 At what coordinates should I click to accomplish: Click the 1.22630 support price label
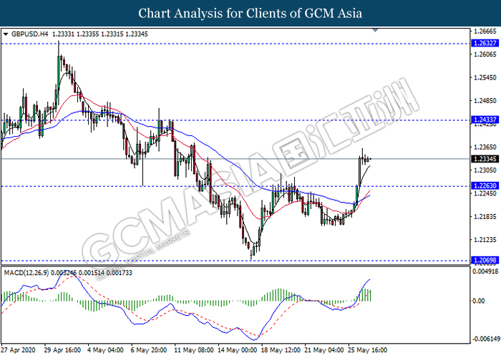tap(485, 185)
